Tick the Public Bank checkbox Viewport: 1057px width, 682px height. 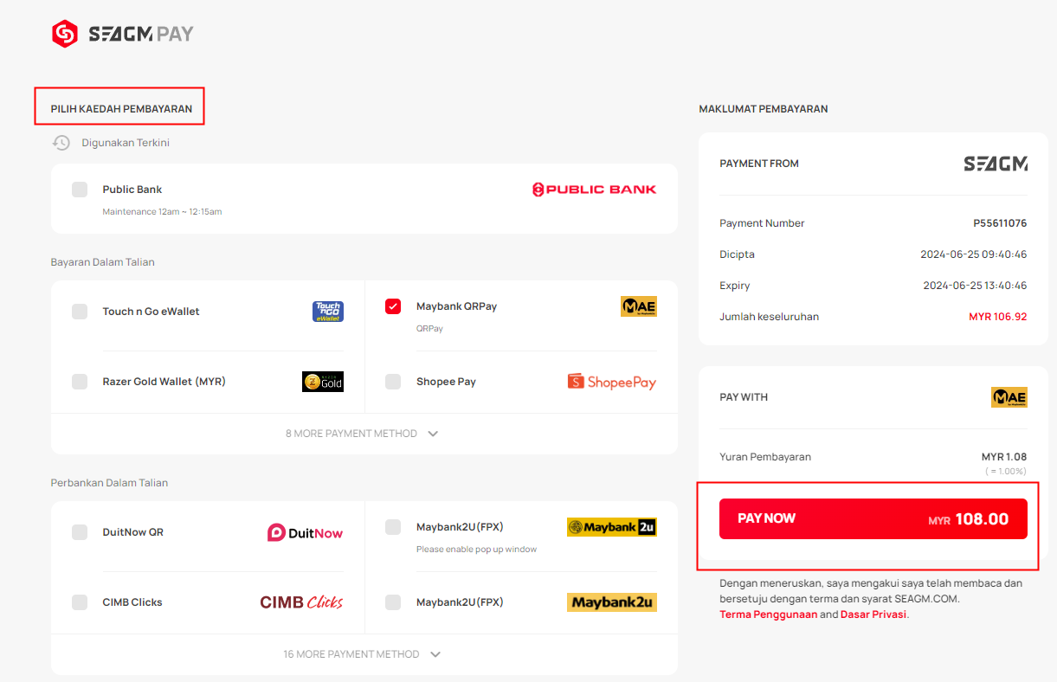tap(80, 190)
